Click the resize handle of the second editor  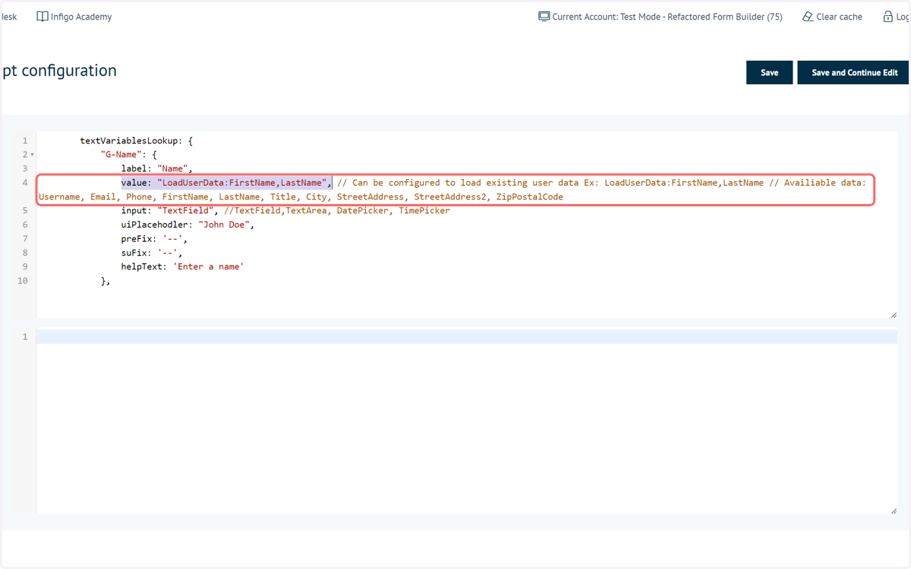click(x=894, y=511)
